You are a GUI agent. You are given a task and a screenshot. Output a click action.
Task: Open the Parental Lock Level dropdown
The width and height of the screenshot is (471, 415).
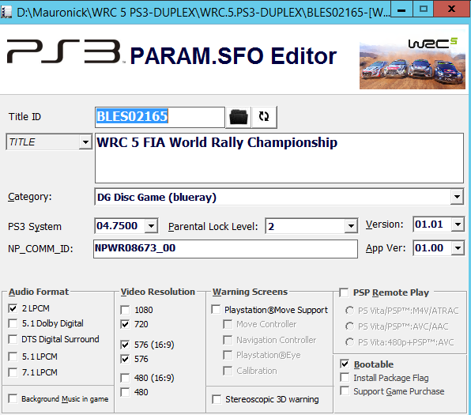[x=351, y=226]
